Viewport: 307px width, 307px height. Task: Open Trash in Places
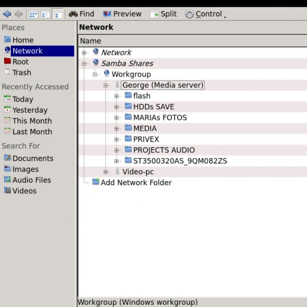[22, 72]
